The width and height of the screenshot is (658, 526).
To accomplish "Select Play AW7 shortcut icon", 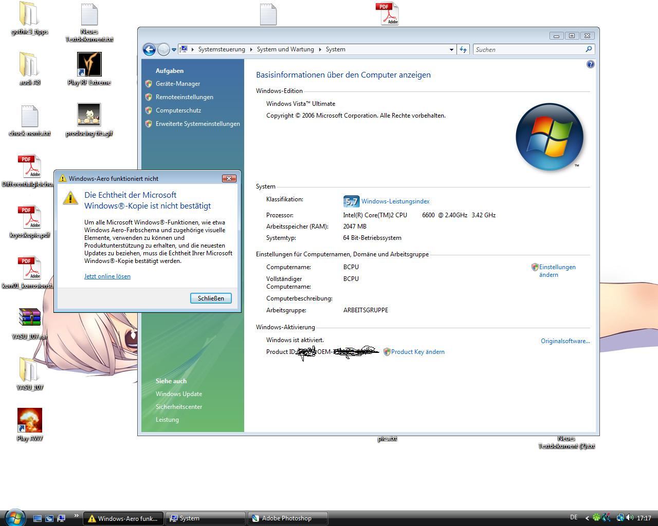I will pos(29,425).
